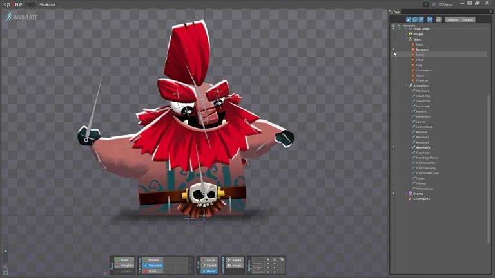Select the Druid skin
Image resolution: width=495 pixels, height=278 pixels.
click(419, 60)
